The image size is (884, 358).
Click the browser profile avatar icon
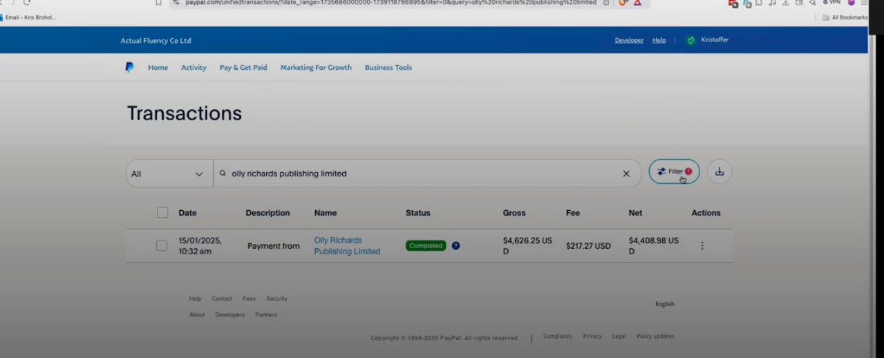tap(852, 2)
